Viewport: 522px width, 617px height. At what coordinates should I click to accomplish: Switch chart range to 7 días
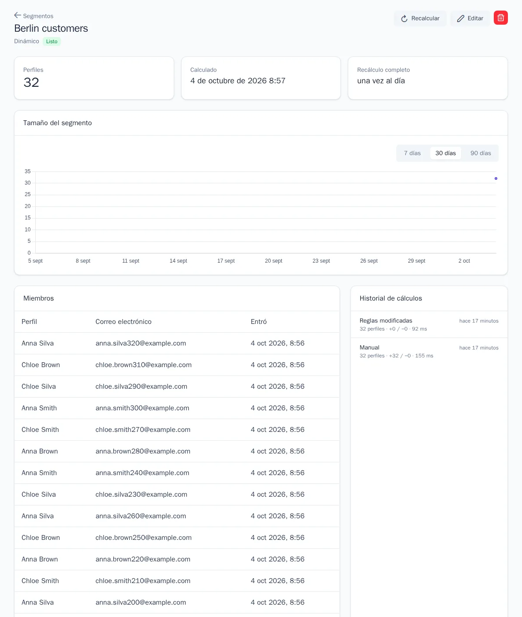(x=412, y=153)
